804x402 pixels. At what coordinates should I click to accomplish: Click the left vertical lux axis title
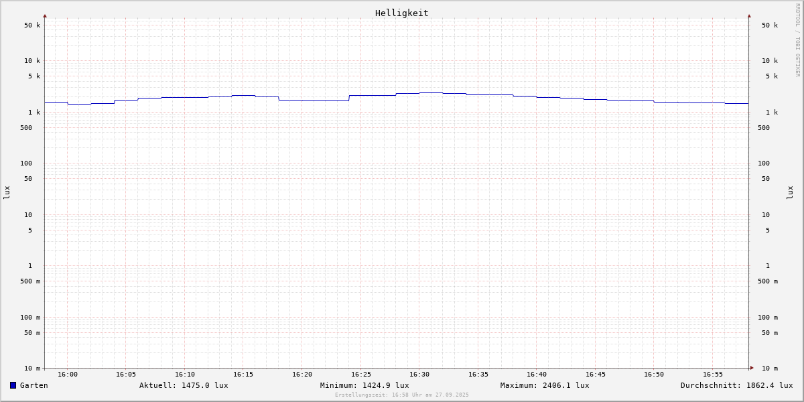point(7,192)
